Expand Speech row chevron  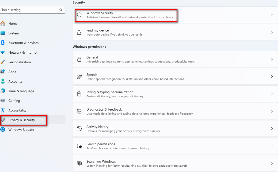coord(272,76)
